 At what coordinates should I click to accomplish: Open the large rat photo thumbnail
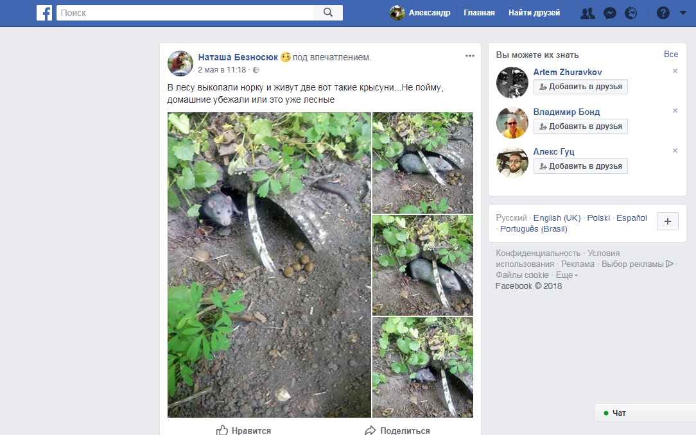pyautogui.click(x=269, y=265)
